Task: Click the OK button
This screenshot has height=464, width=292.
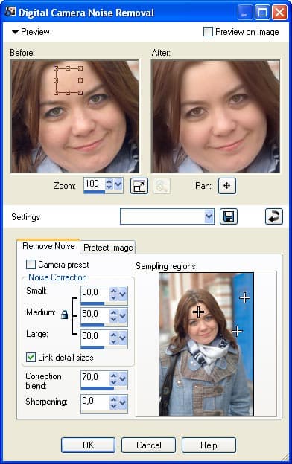Action: pyautogui.click(x=88, y=445)
